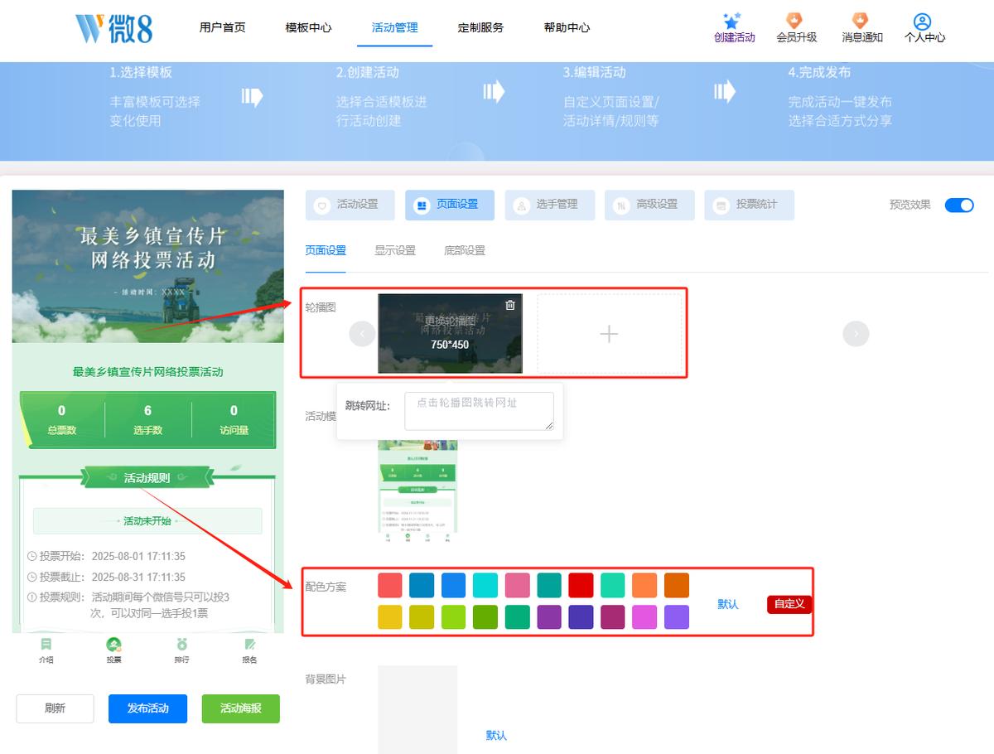
Task: Click the 更换轮播图 carousel thumbnail
Action: pos(451,333)
